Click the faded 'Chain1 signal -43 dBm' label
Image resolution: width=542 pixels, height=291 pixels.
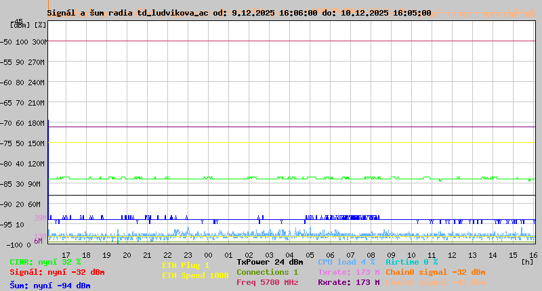pyautogui.click(x=436, y=282)
